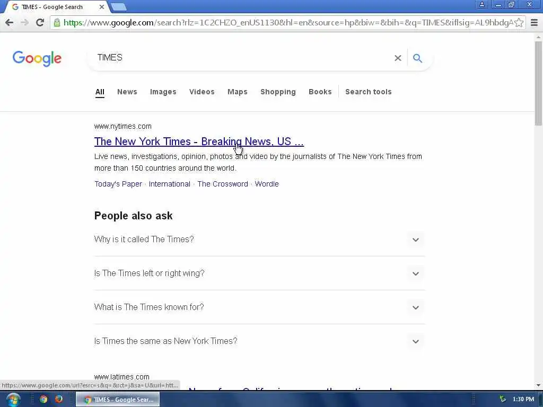Open Search tools options
Image resolution: width=543 pixels, height=407 pixels.
tap(369, 92)
